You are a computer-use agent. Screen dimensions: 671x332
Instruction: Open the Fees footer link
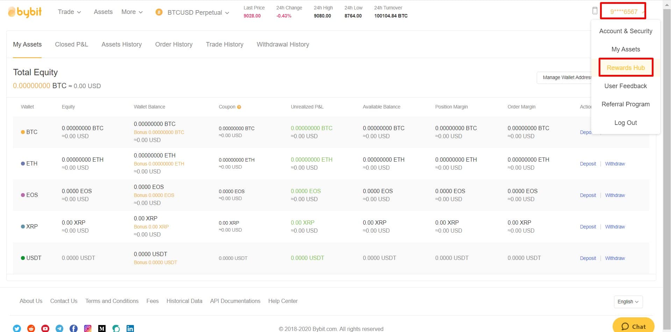(x=152, y=301)
